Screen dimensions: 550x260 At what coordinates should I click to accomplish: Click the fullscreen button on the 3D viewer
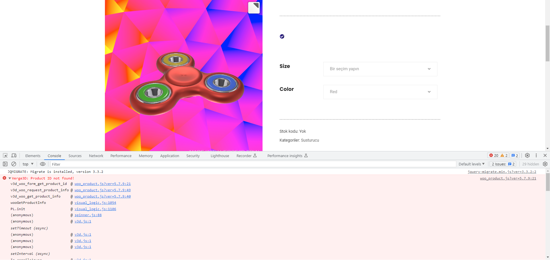254,8
